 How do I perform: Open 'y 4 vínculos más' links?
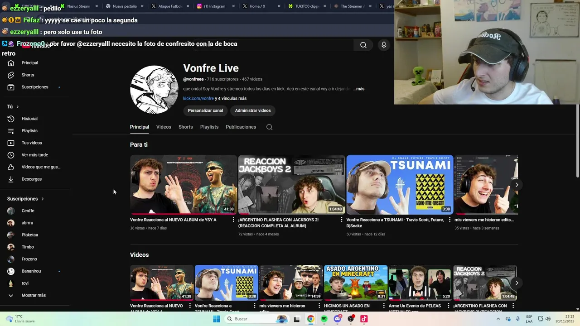click(x=231, y=98)
